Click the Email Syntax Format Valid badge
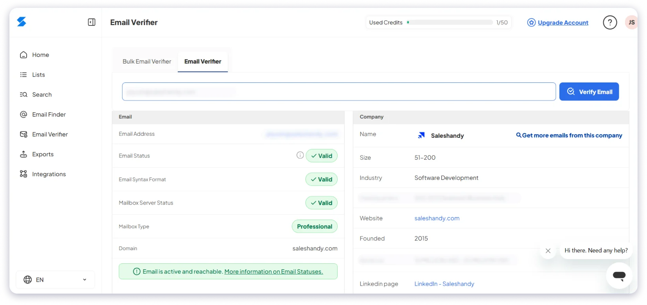Image resolution: width=647 pixels, height=305 pixels. (x=322, y=179)
